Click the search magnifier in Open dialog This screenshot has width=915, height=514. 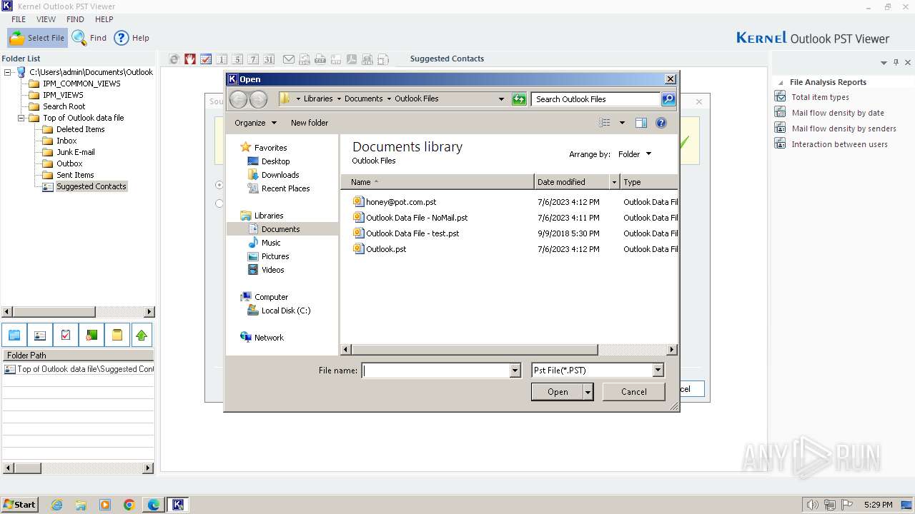coord(668,99)
